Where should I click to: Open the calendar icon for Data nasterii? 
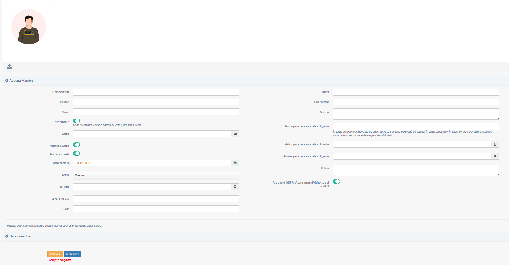point(235,163)
